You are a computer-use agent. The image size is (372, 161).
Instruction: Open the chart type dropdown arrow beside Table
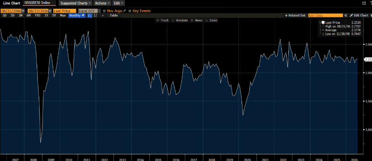click(x=103, y=15)
